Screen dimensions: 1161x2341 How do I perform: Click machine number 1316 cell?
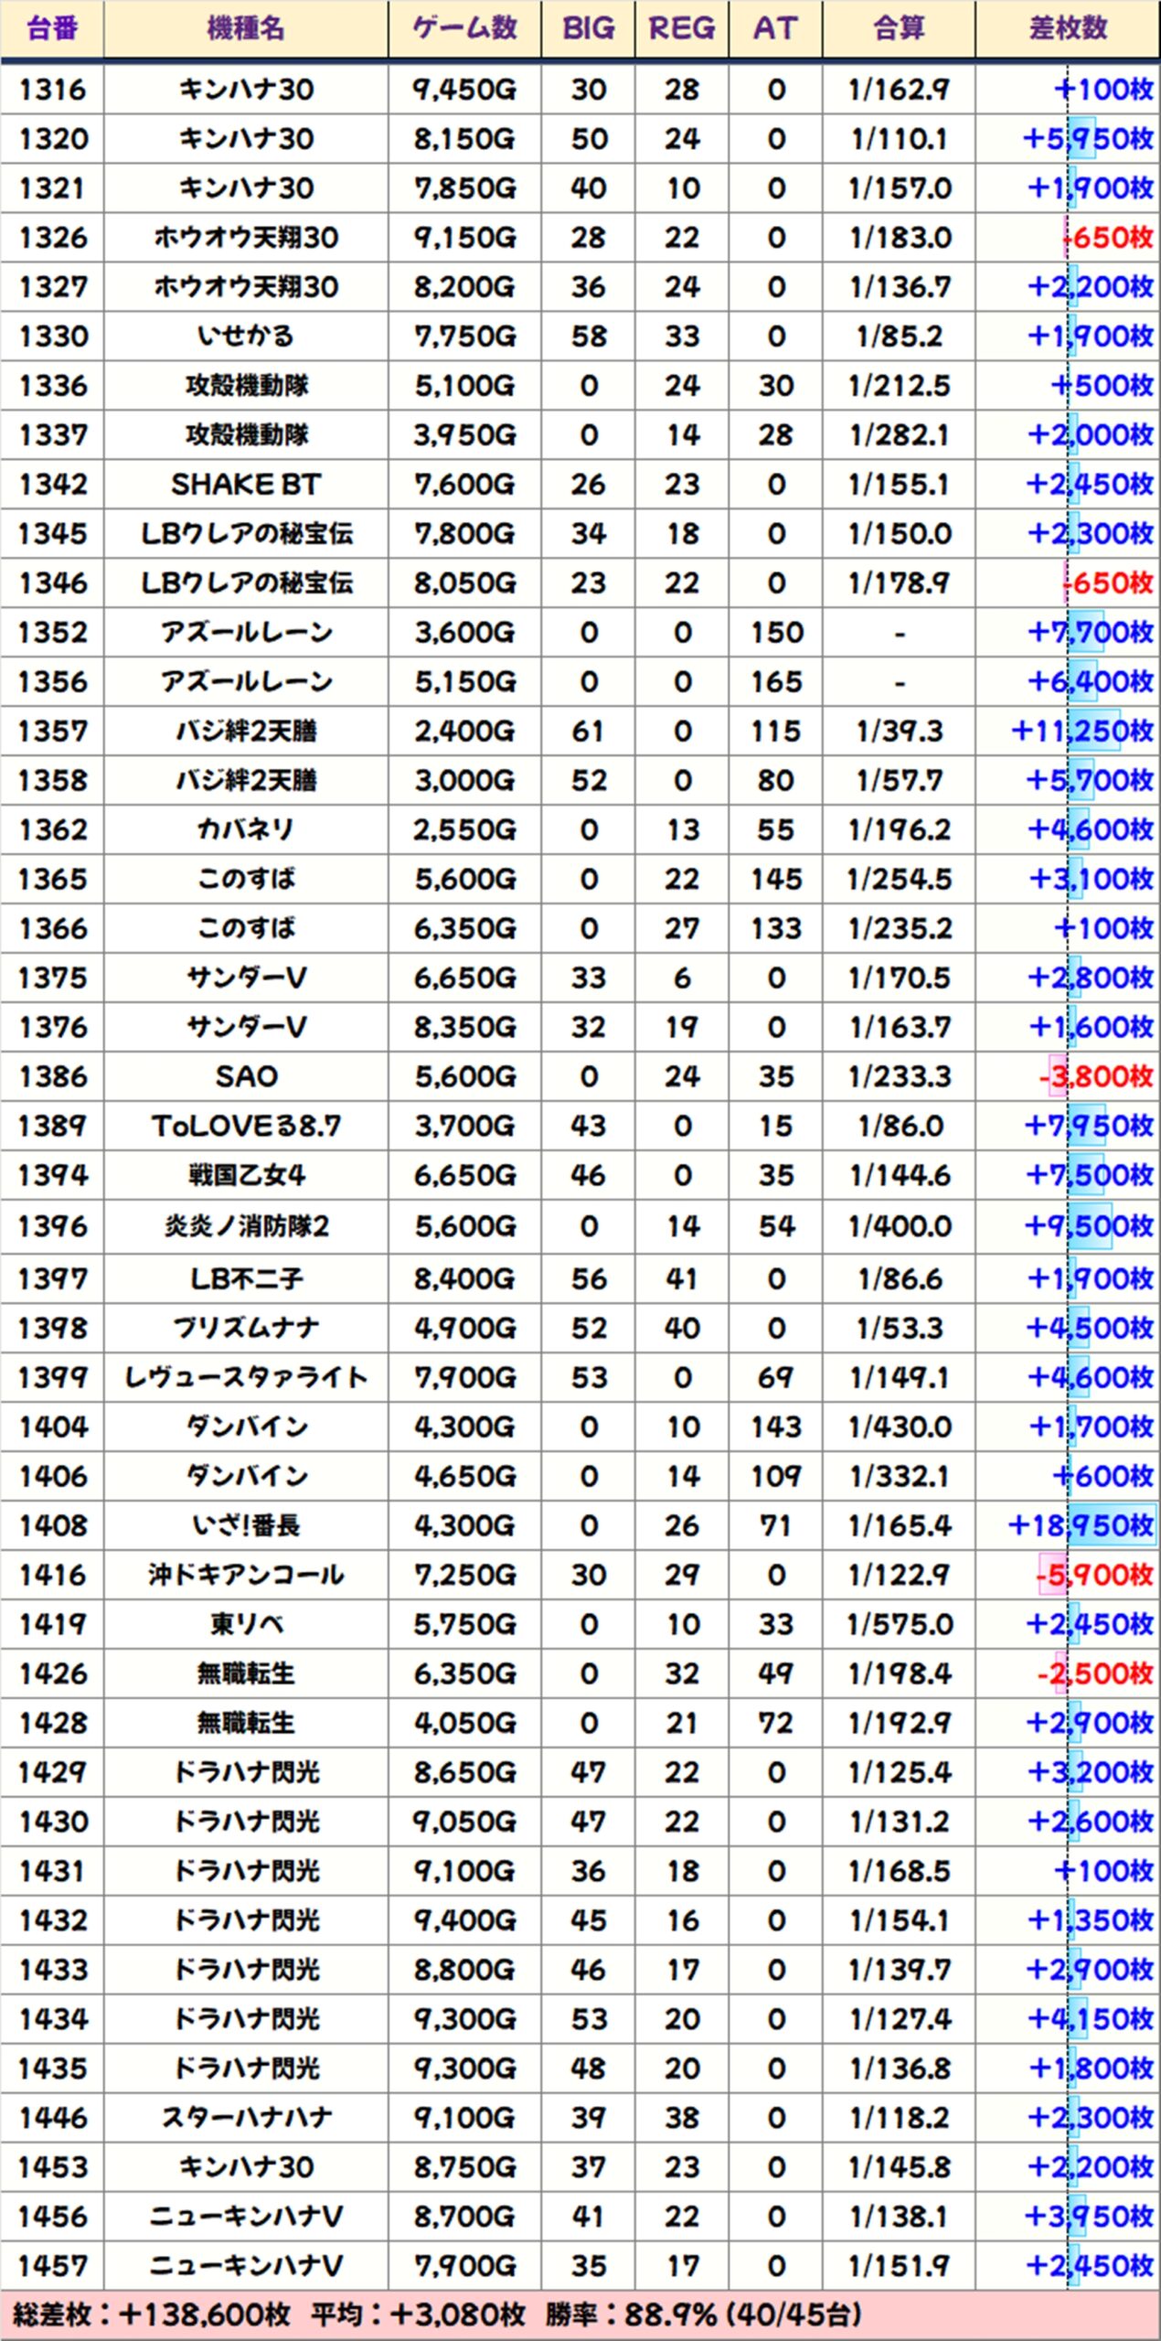(x=53, y=90)
